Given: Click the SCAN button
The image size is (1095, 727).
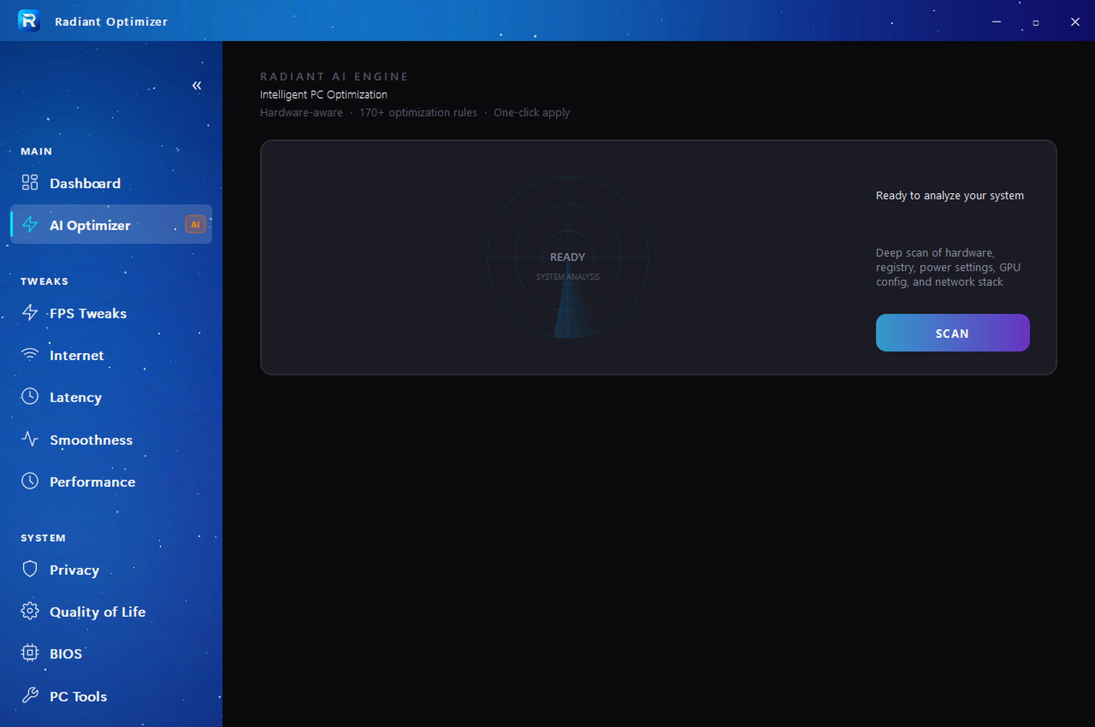Looking at the screenshot, I should click(952, 333).
